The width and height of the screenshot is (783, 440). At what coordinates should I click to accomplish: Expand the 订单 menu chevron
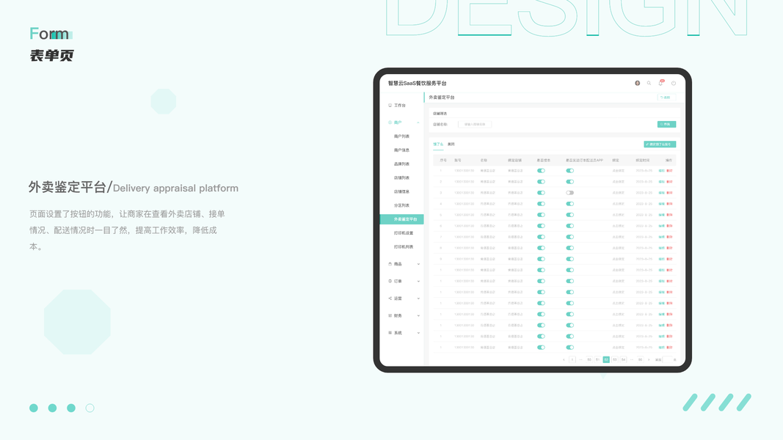(418, 281)
